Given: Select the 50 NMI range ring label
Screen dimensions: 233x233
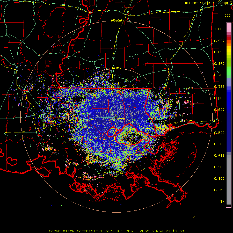Looking at the screenshot, I should click(116, 68).
